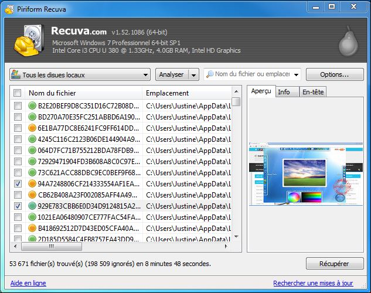The height and width of the screenshot is (293, 371).
Task: Click the vertical scrollbar thumb of file list
Action: tap(236, 102)
